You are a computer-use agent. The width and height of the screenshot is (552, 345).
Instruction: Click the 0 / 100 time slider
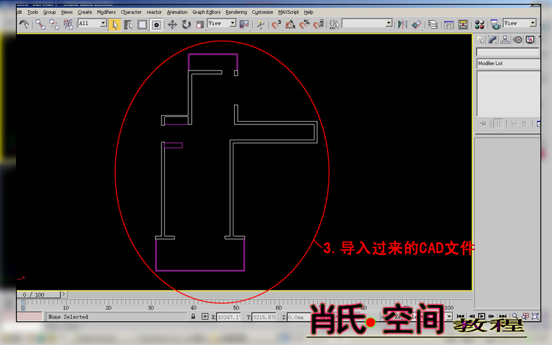click(x=39, y=294)
